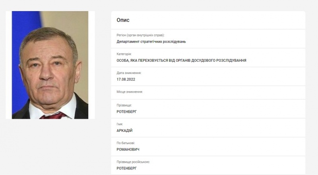Viewport: 318px width, 175px height.
Task: Click the 'Дата зникнення' label
Action: click(129, 73)
